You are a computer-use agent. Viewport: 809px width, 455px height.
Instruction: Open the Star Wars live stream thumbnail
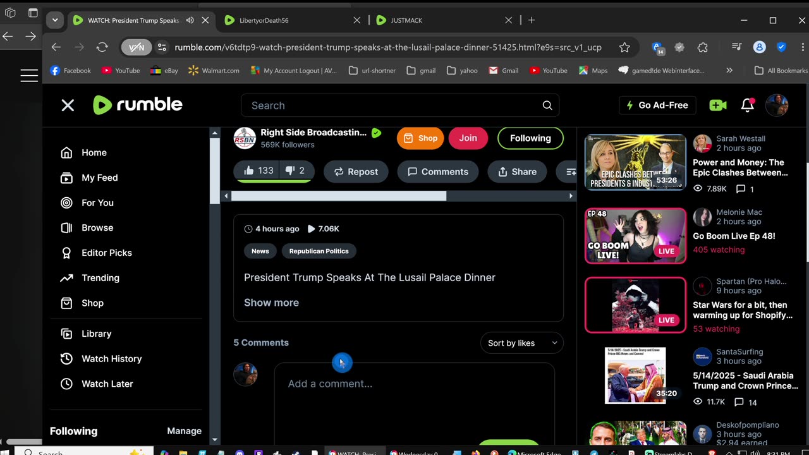[635, 305]
